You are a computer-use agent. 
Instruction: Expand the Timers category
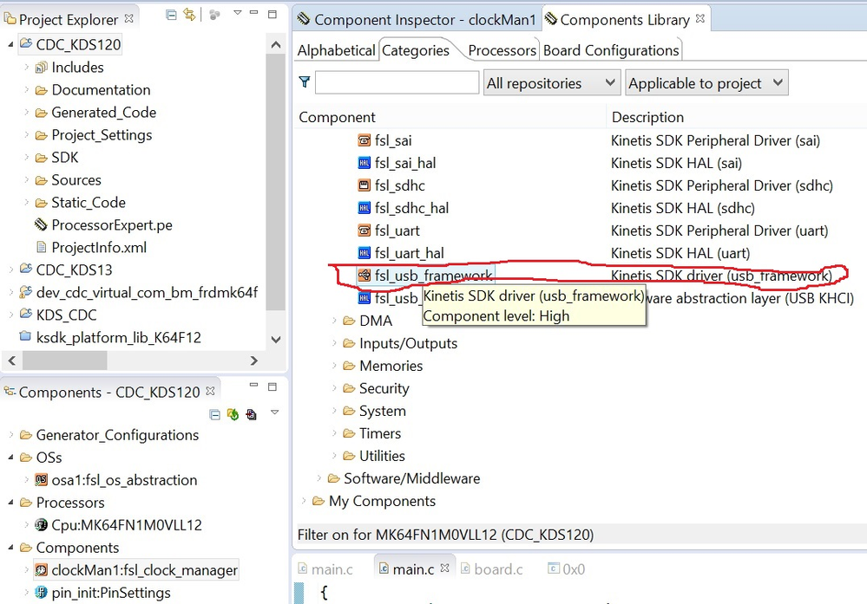point(334,432)
